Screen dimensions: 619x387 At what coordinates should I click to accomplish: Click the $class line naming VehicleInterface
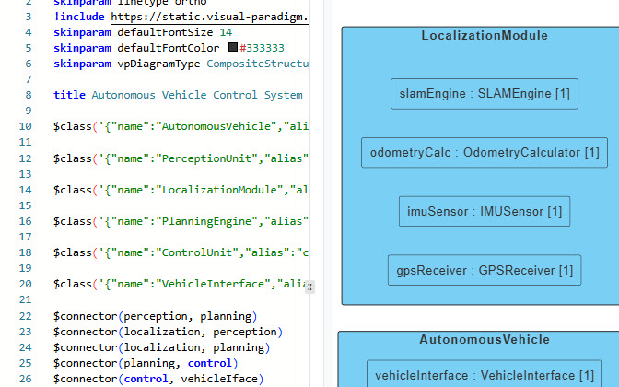coord(181,284)
